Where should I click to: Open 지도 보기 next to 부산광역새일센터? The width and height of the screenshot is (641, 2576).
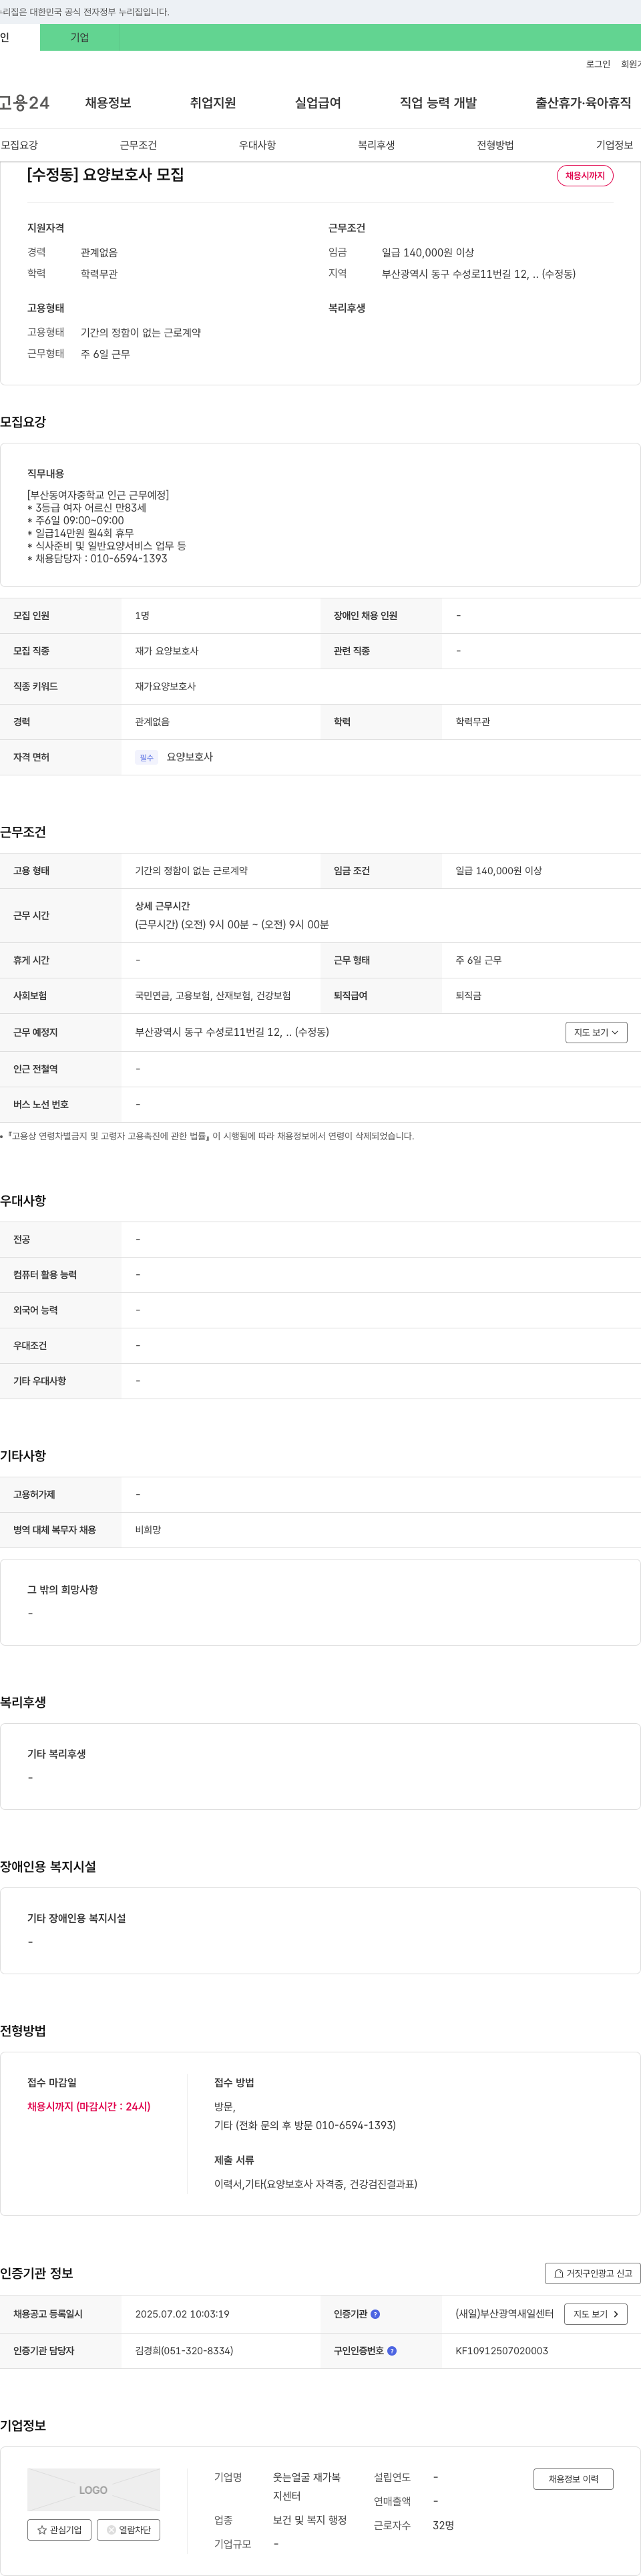(596, 2314)
